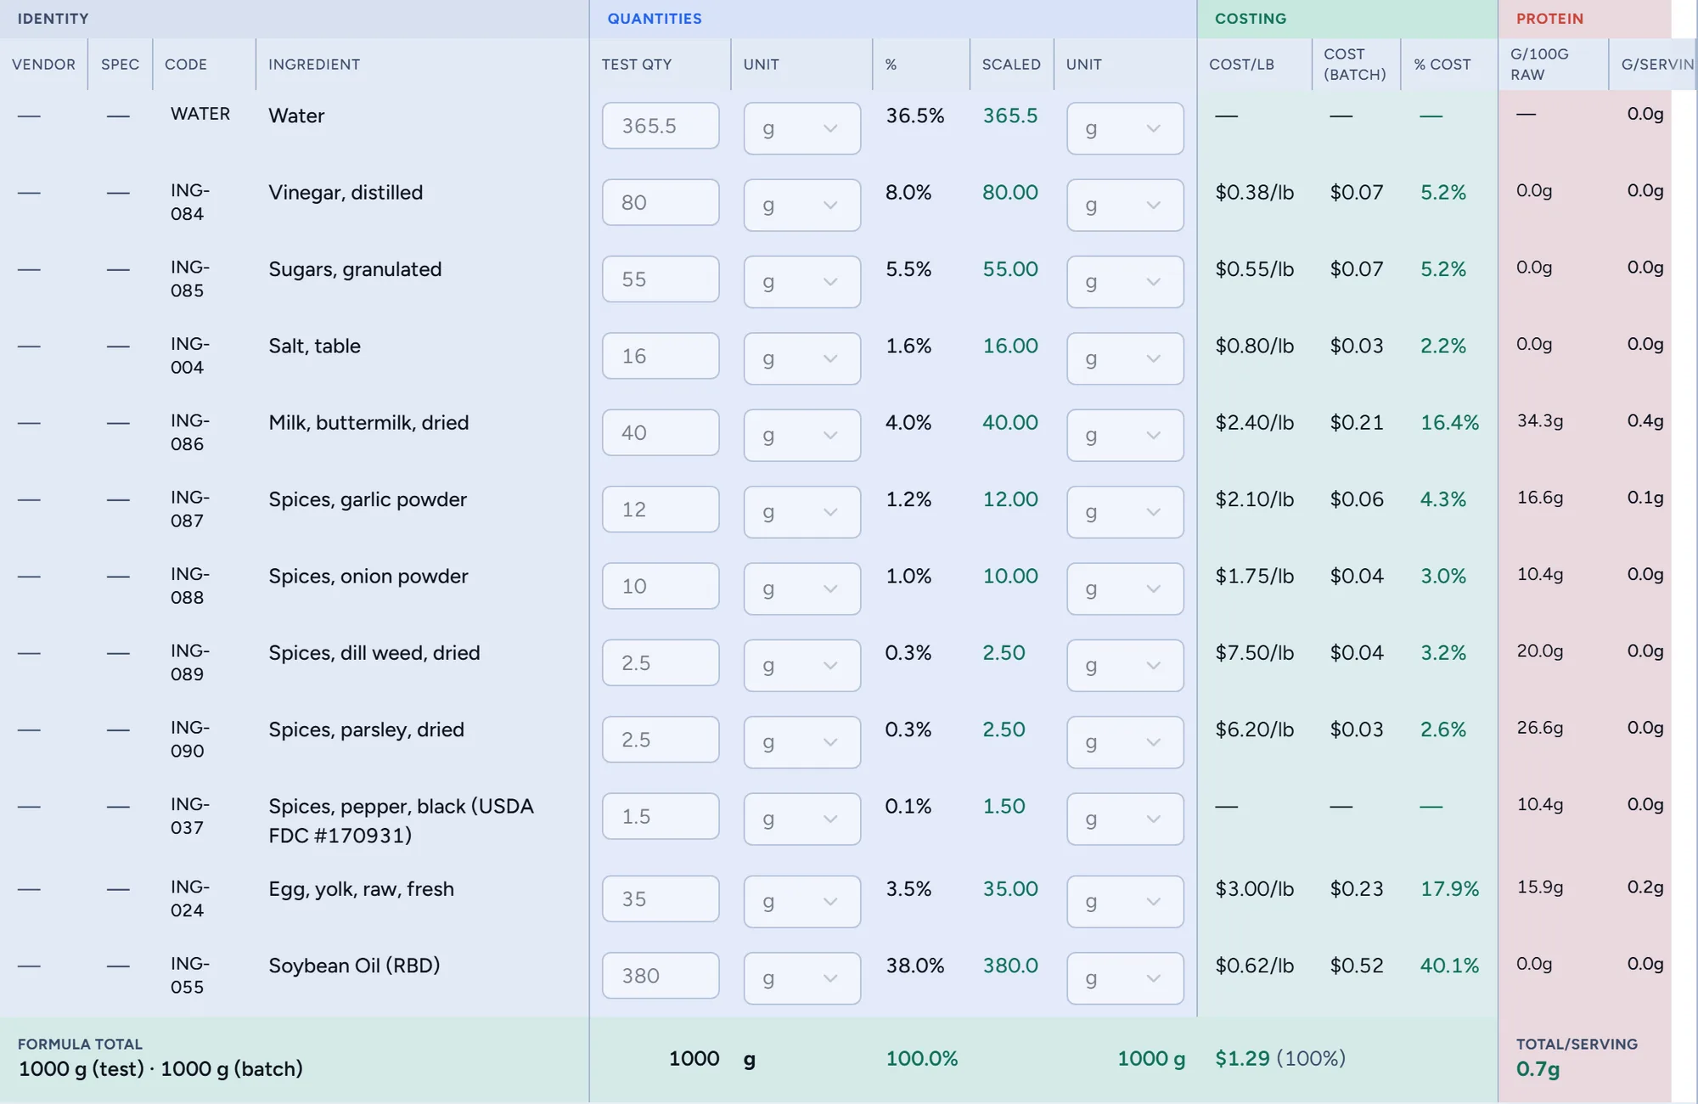
Task: Edit the Water test quantity field 365.5
Action: click(661, 126)
